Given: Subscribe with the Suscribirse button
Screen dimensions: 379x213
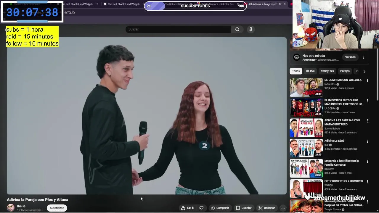Looking at the screenshot, I should pyautogui.click(x=57, y=208).
